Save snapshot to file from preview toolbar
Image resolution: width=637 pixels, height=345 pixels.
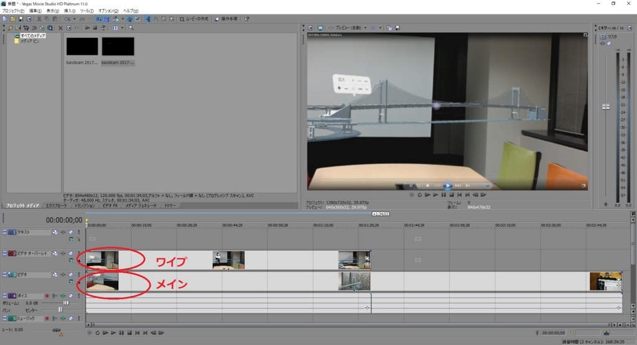point(398,27)
